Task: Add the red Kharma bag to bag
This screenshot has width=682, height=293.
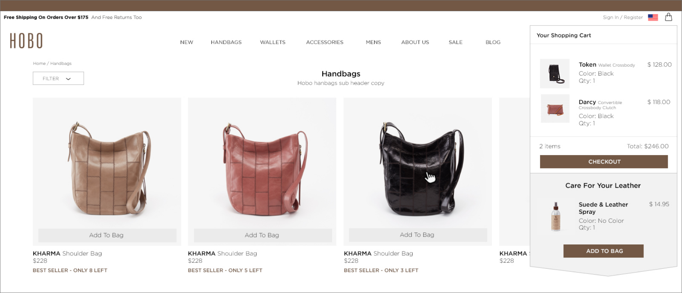Action: coord(262,235)
